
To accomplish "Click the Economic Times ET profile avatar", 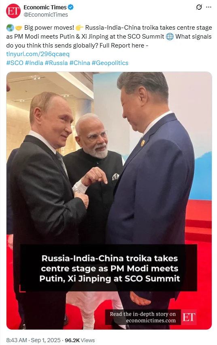I will 13,11.
